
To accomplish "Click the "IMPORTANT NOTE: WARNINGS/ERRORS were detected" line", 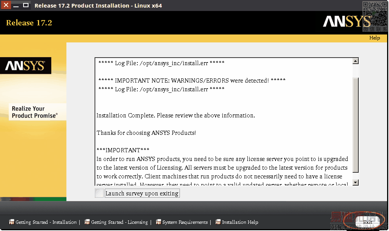I will pyautogui.click(x=192, y=80).
